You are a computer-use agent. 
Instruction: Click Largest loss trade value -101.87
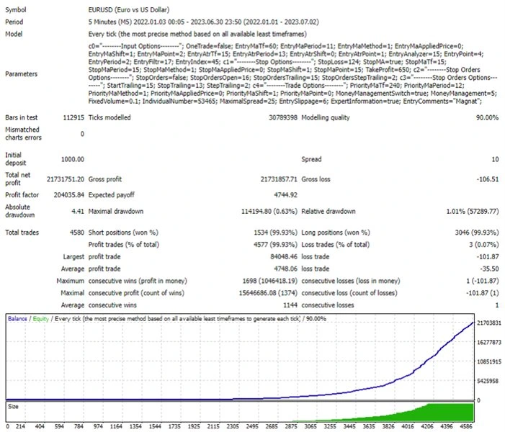(488, 257)
